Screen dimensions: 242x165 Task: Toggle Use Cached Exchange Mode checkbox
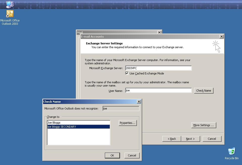[127, 73]
